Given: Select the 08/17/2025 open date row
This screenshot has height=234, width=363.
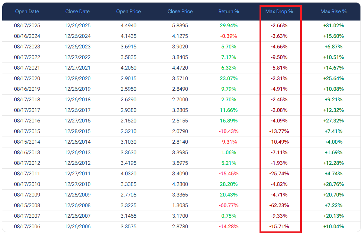Looking at the screenshot, I should (27, 26).
